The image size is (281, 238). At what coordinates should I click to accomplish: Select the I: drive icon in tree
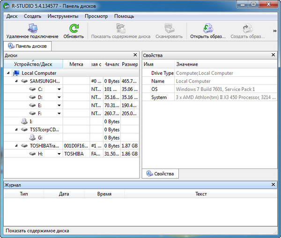click(24, 121)
